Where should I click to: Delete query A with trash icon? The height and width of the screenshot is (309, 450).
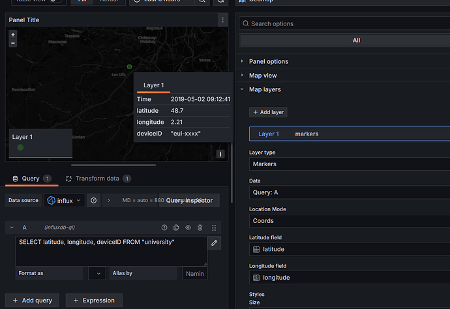pyautogui.click(x=200, y=228)
